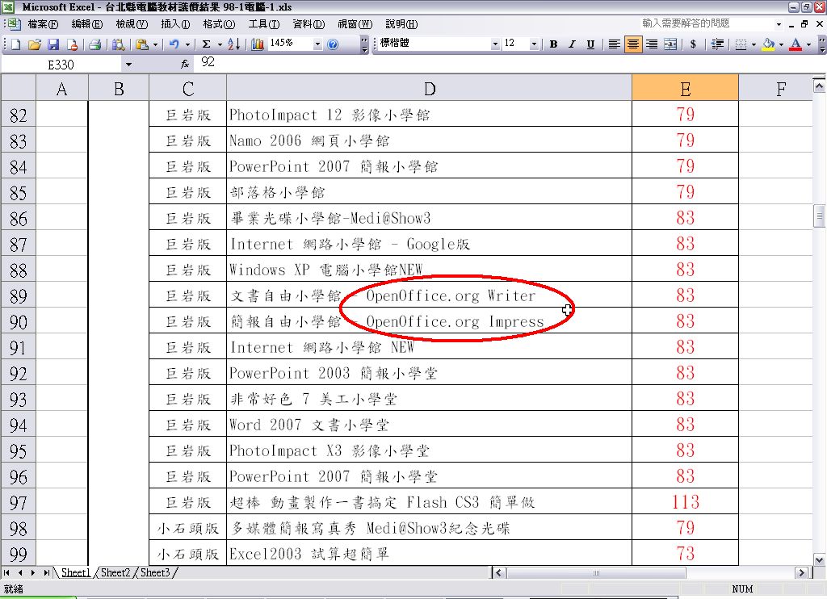The image size is (827, 599).
Task: Expand the undo history arrow
Action: (187, 45)
